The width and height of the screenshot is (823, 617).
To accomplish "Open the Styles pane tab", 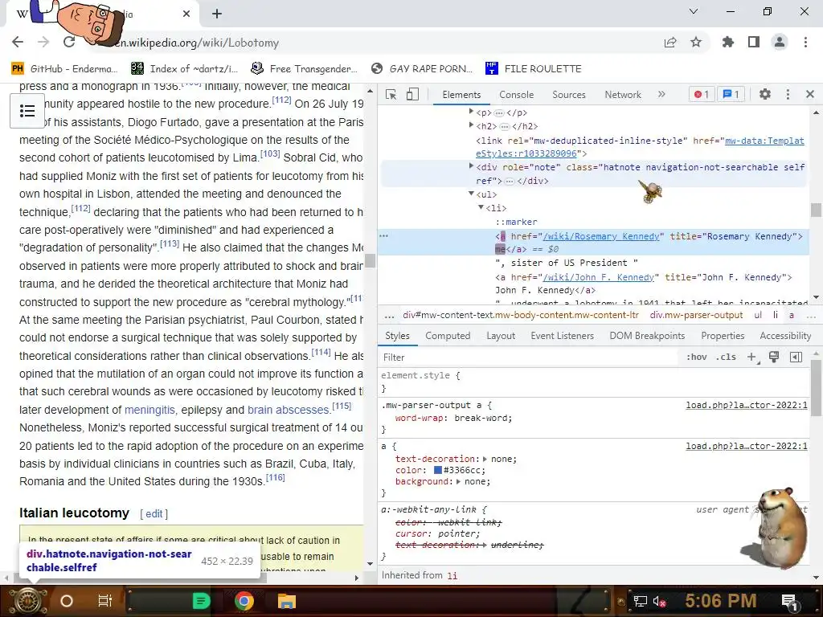I will tap(397, 336).
